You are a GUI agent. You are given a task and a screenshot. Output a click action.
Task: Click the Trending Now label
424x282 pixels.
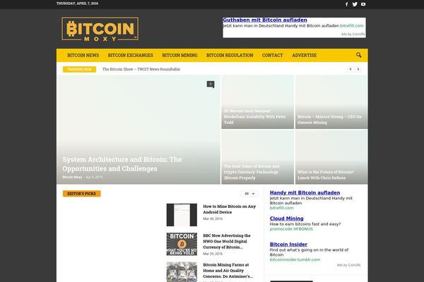79,69
